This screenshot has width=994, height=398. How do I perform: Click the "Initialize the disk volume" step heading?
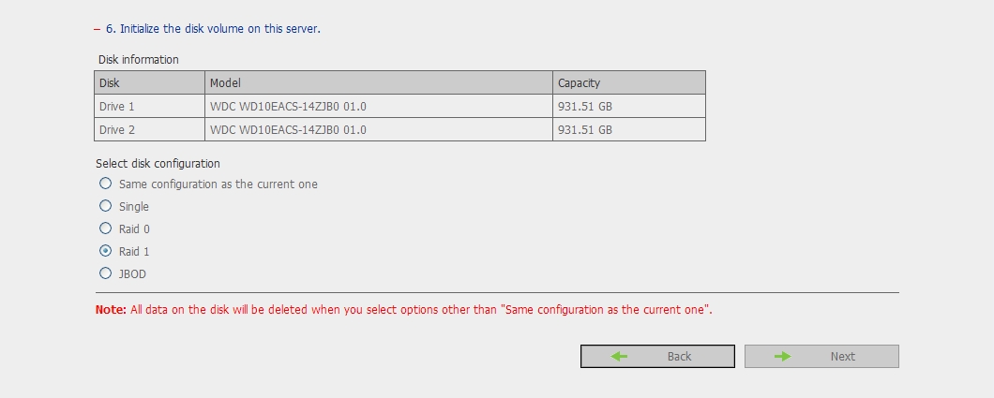pyautogui.click(x=213, y=29)
